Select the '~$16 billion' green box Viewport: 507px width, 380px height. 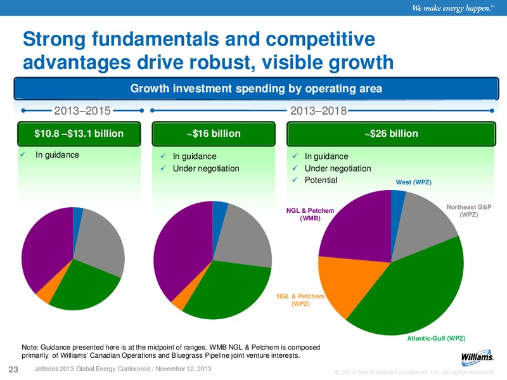[x=214, y=134]
